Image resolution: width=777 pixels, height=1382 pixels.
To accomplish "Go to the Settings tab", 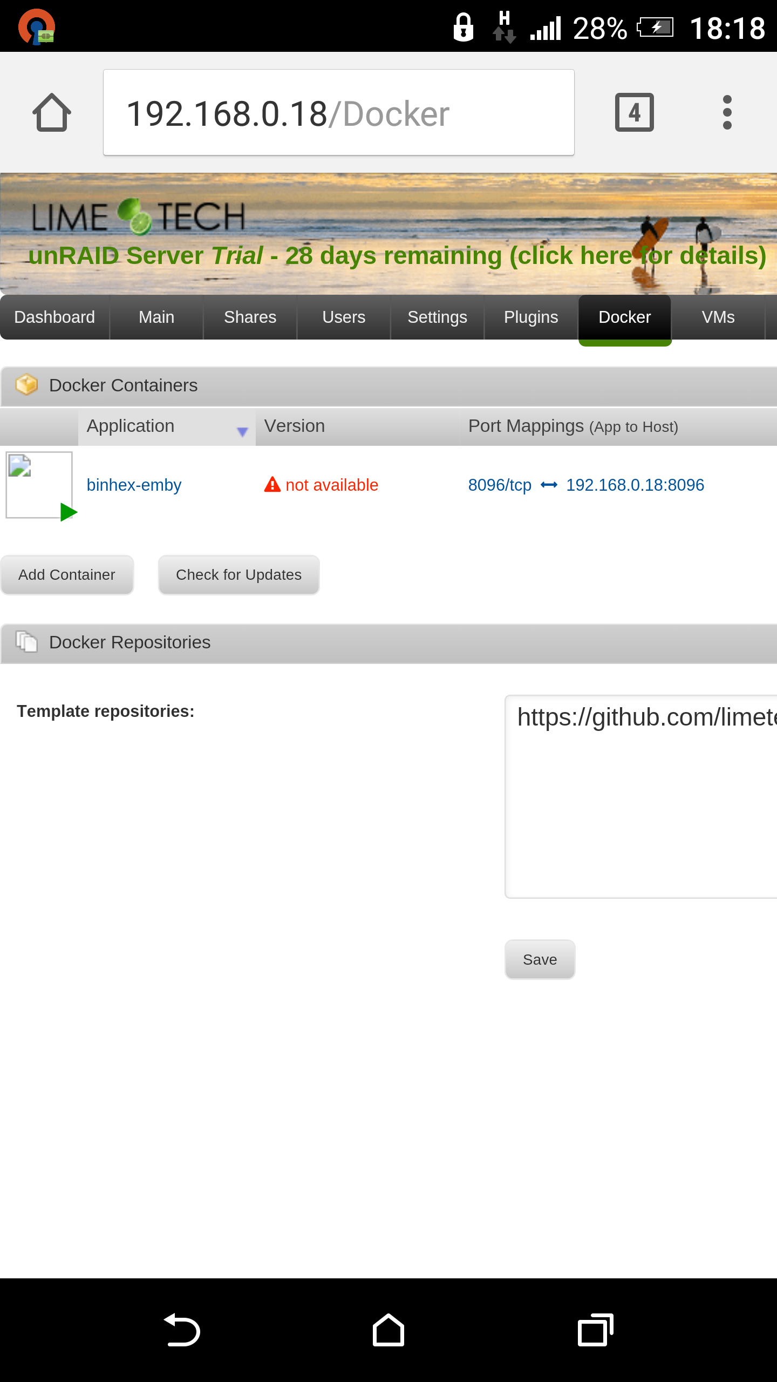I will point(437,317).
